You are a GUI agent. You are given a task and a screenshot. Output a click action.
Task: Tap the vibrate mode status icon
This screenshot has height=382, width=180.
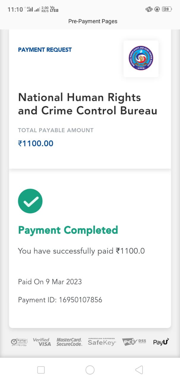click(149, 9)
